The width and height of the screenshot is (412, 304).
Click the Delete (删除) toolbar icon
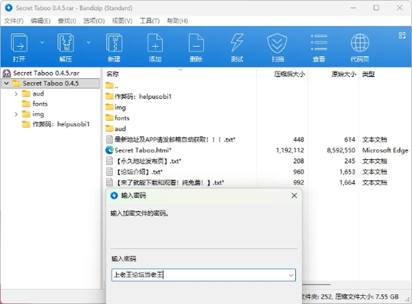click(x=196, y=43)
